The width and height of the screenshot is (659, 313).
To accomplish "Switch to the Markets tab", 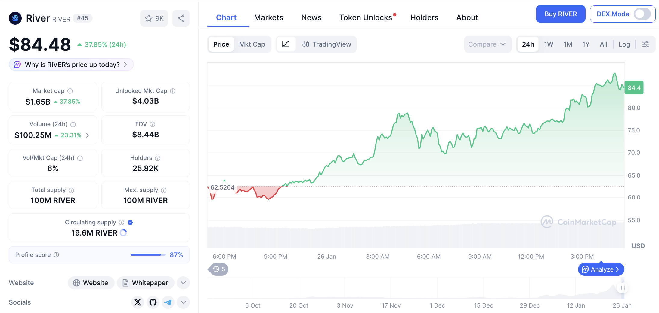I will [268, 18].
